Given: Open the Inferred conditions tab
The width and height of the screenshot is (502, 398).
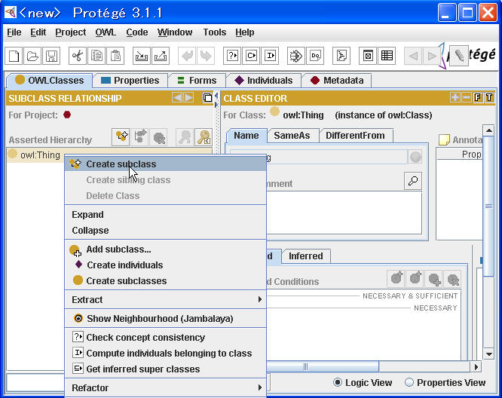Looking at the screenshot, I should (x=305, y=256).
